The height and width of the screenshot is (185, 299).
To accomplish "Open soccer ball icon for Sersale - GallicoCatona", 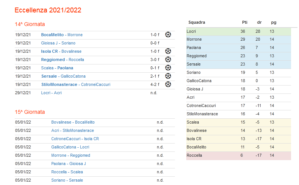I will [168, 76].
